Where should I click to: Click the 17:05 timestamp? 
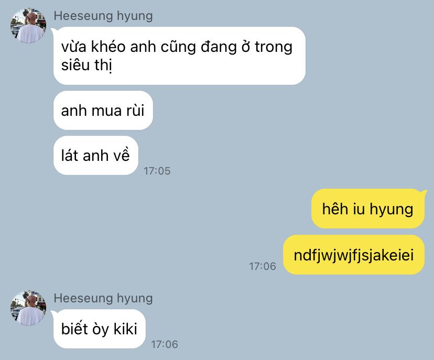point(157,171)
